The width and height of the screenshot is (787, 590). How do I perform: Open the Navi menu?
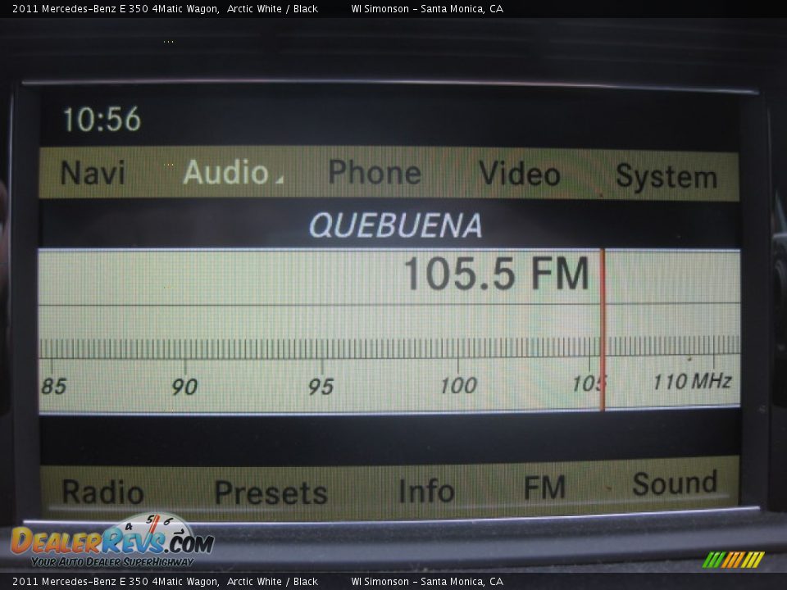[93, 173]
